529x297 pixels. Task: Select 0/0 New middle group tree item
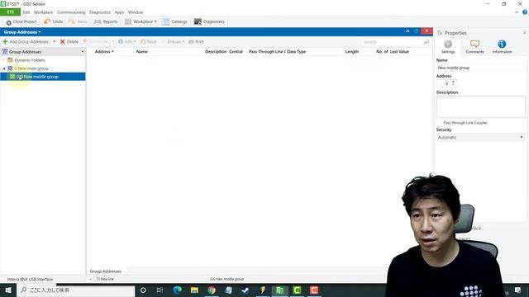(x=42, y=77)
